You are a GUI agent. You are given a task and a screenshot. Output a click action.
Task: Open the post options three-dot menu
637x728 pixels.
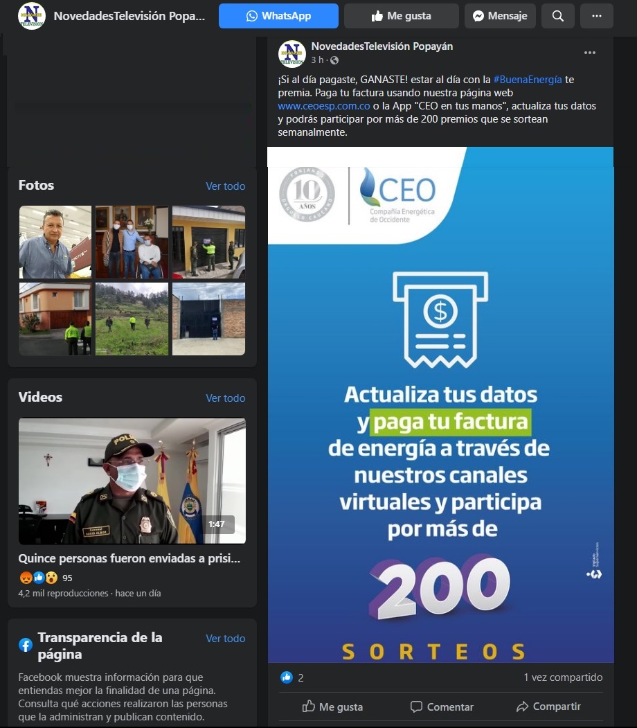point(590,53)
